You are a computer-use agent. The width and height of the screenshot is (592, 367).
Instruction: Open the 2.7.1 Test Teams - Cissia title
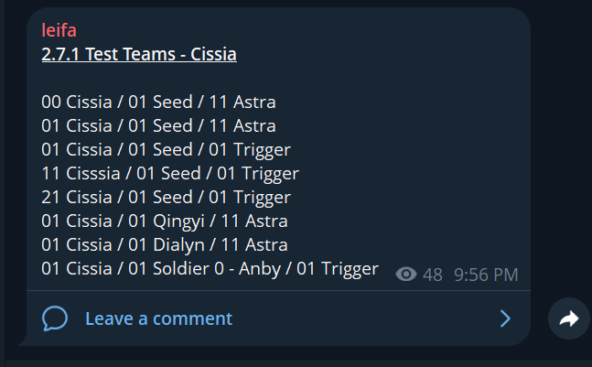pos(139,54)
